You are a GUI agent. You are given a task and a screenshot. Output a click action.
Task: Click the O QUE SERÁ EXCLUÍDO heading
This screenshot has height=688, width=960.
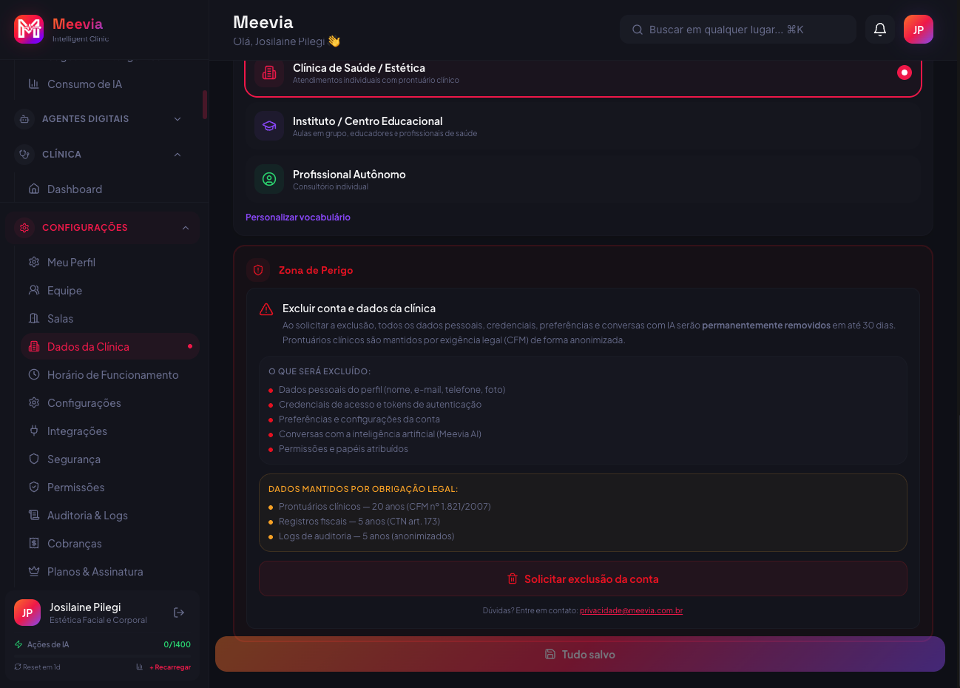coord(320,371)
